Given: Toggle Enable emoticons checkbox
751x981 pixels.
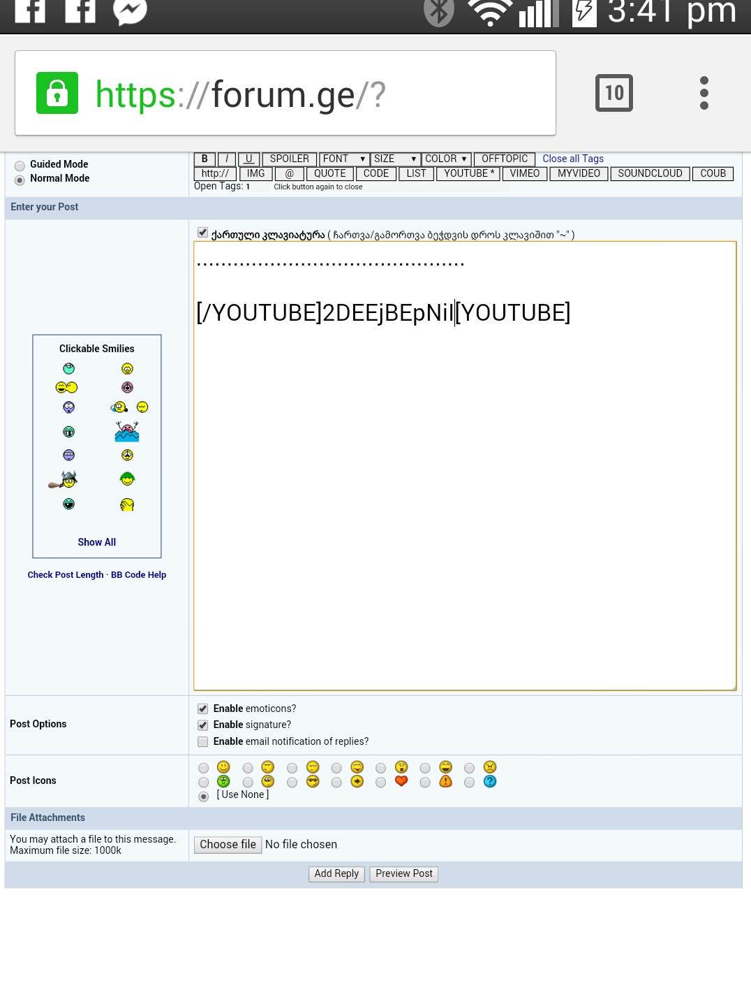Looking at the screenshot, I should click(x=202, y=708).
